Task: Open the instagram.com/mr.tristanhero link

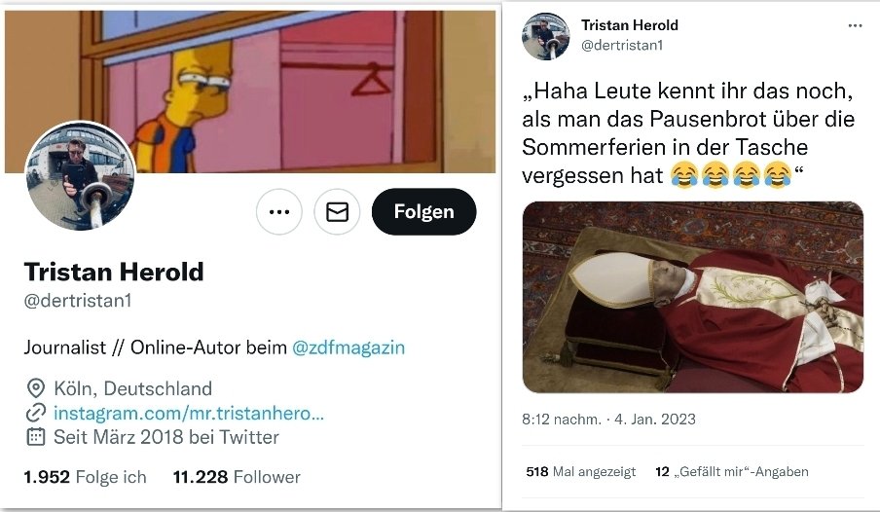Action: pyautogui.click(x=189, y=413)
